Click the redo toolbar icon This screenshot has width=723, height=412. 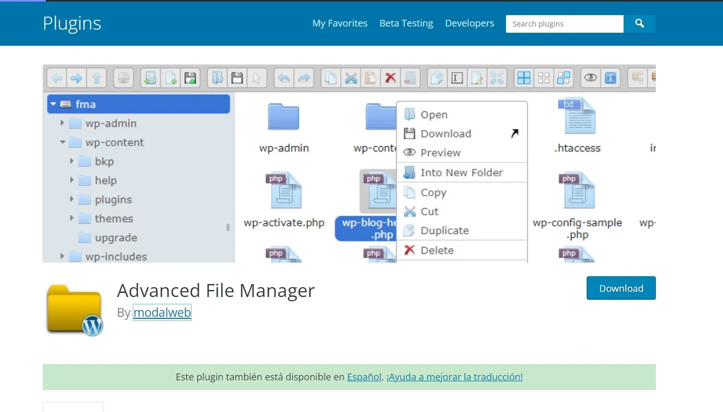pyautogui.click(x=303, y=78)
